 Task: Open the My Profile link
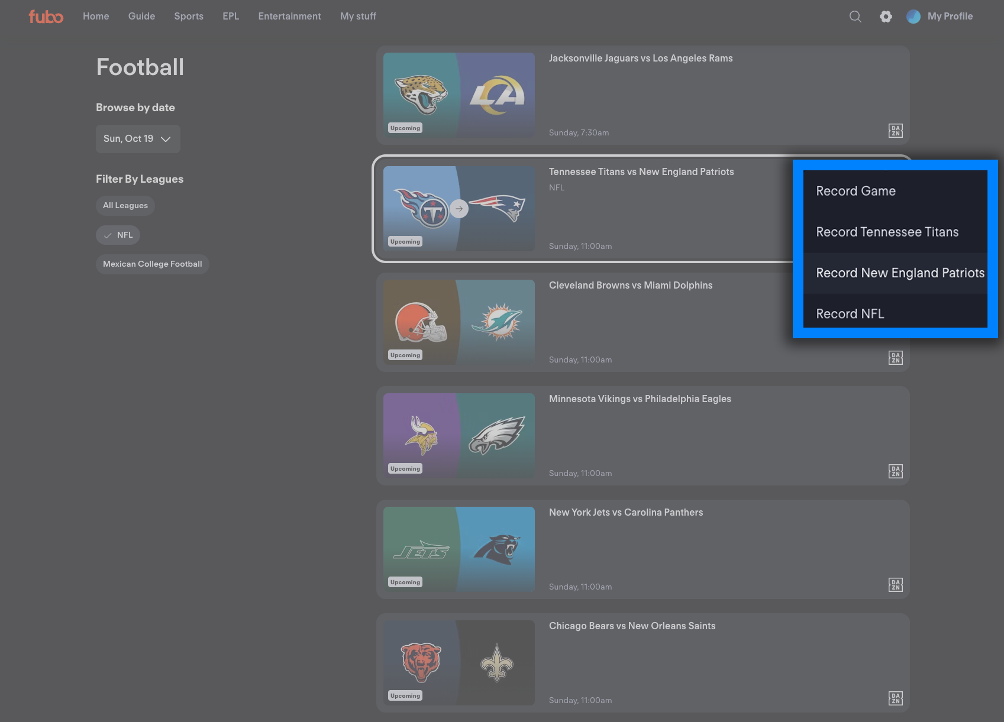click(x=950, y=17)
